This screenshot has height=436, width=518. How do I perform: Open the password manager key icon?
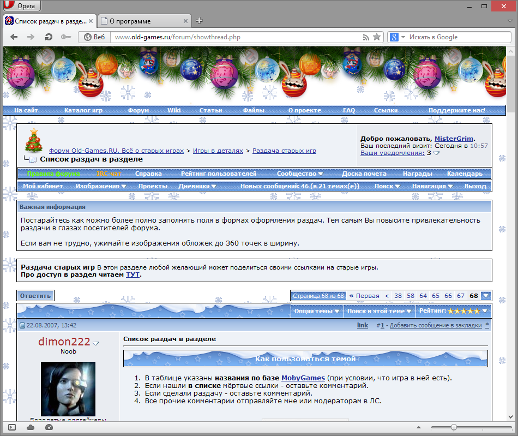coord(66,37)
